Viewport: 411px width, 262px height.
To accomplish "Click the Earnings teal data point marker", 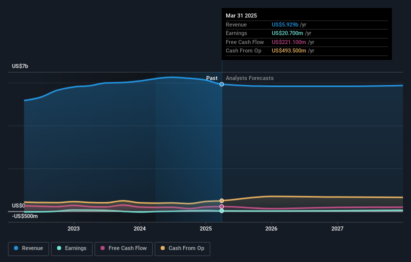I will coord(222,210).
